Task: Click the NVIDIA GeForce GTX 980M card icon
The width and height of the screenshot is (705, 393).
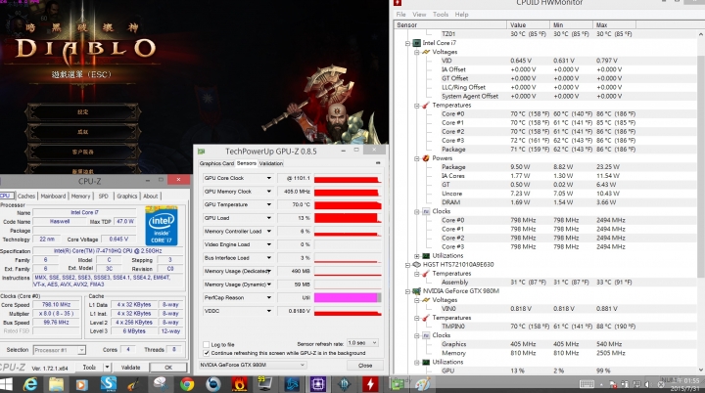Action: tap(417, 291)
